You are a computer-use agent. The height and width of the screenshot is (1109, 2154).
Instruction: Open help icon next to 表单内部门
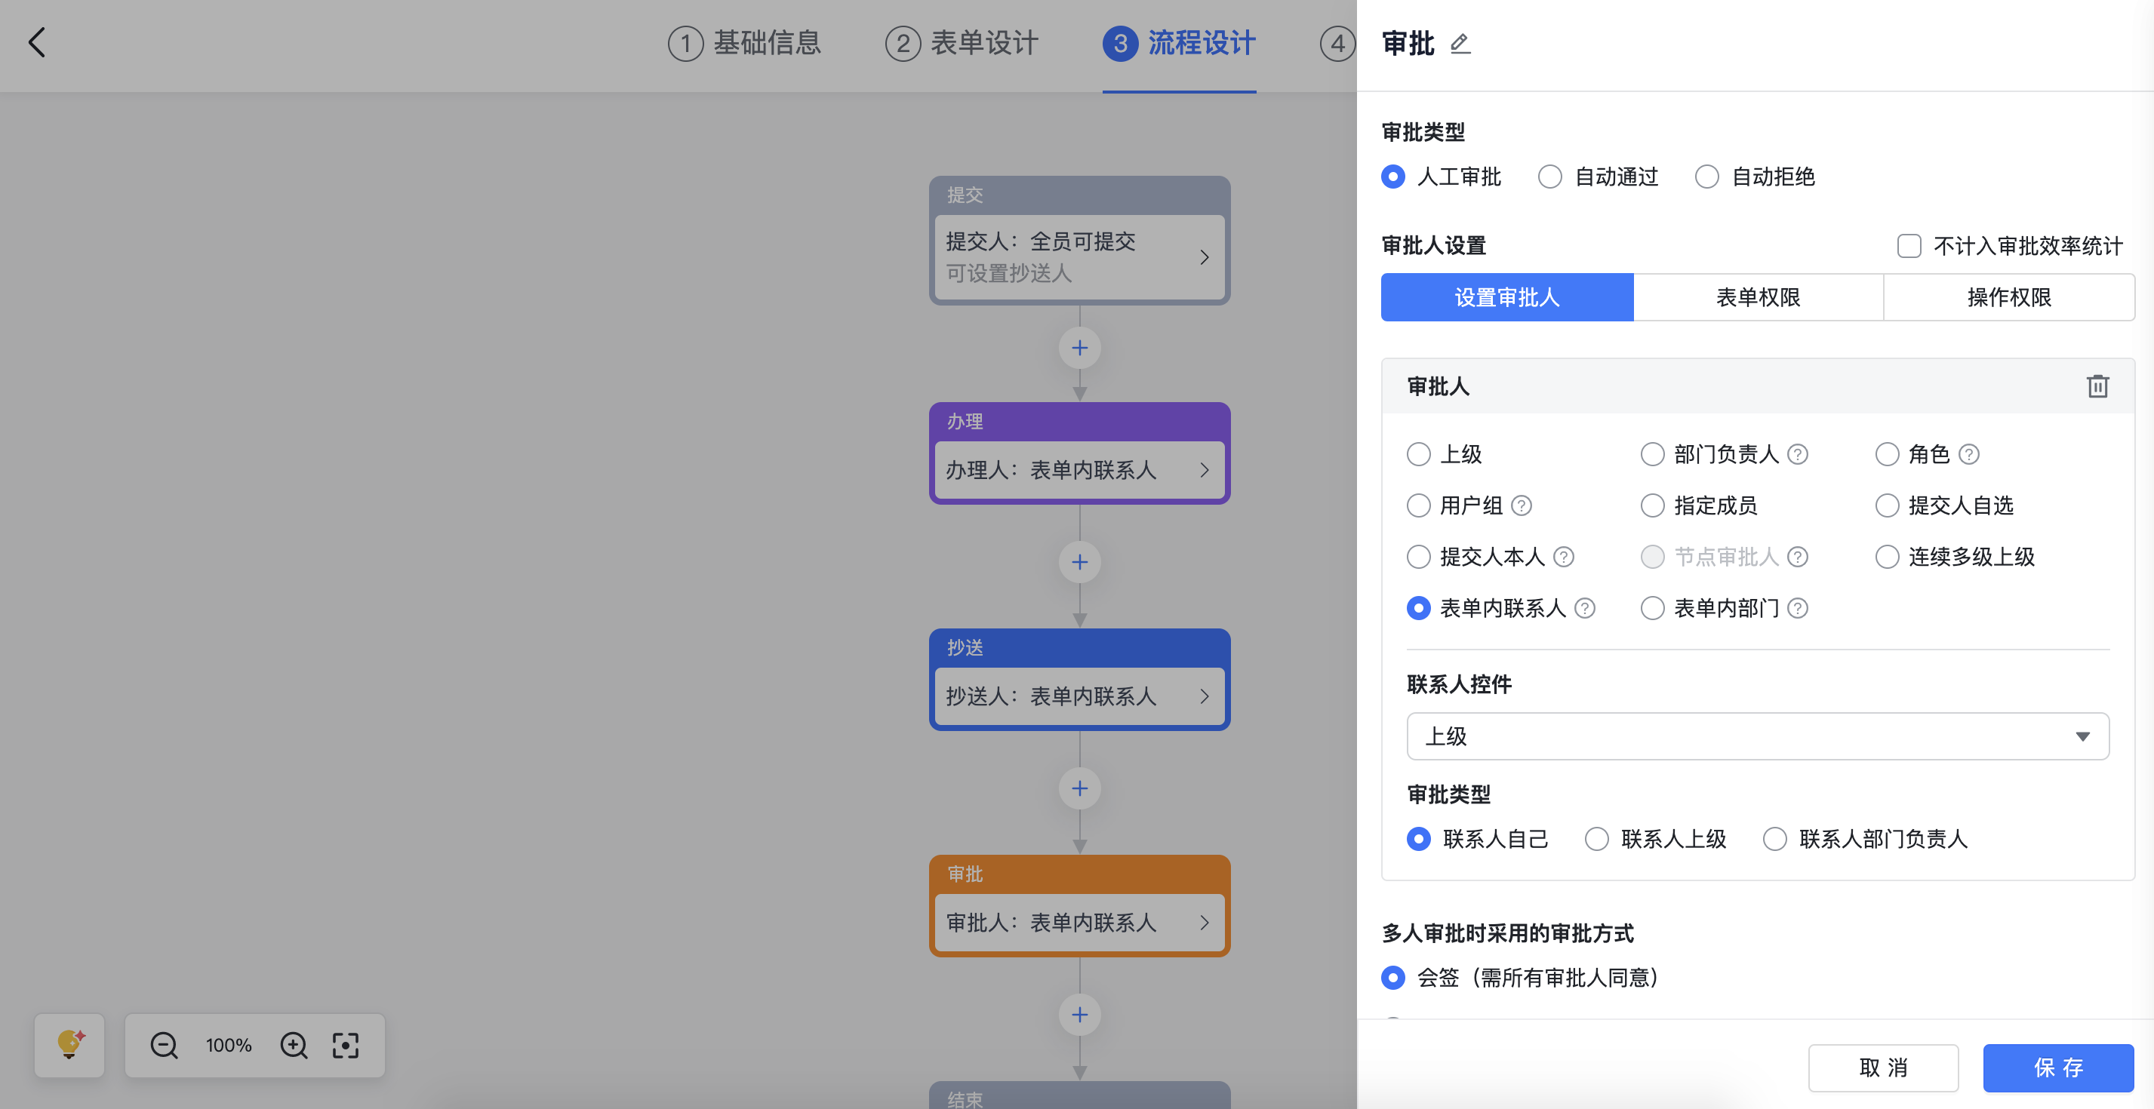pyautogui.click(x=1798, y=607)
